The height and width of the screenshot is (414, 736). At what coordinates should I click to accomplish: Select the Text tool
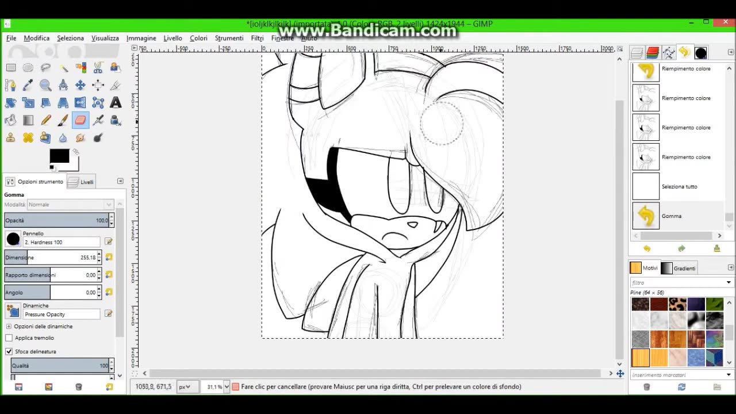click(x=116, y=103)
